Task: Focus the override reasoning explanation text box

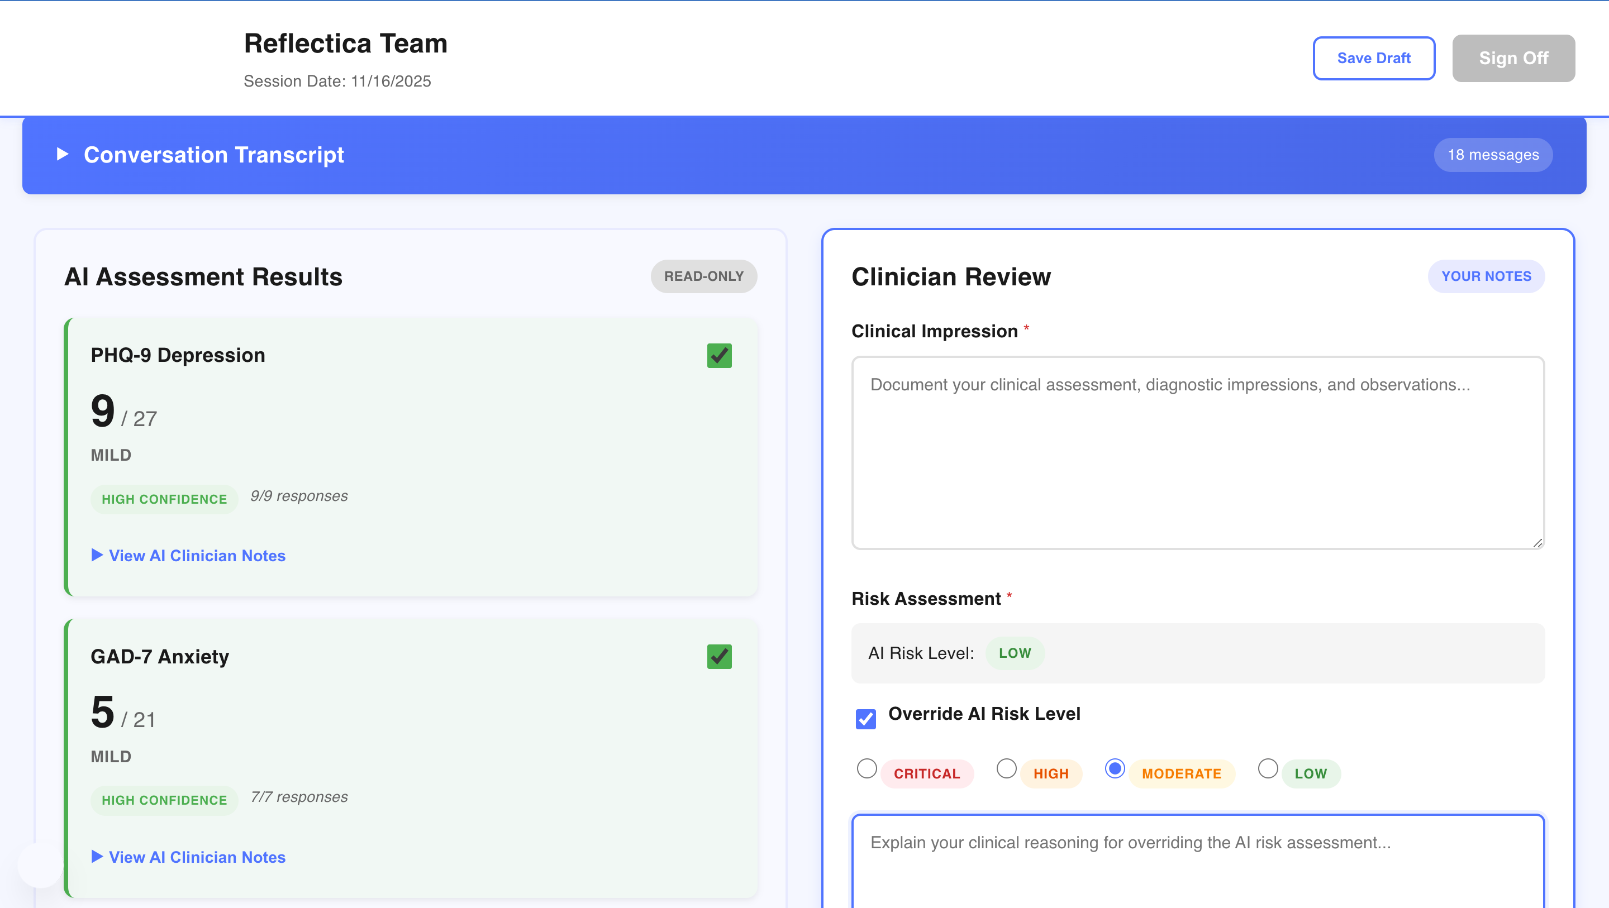Action: (1197, 865)
